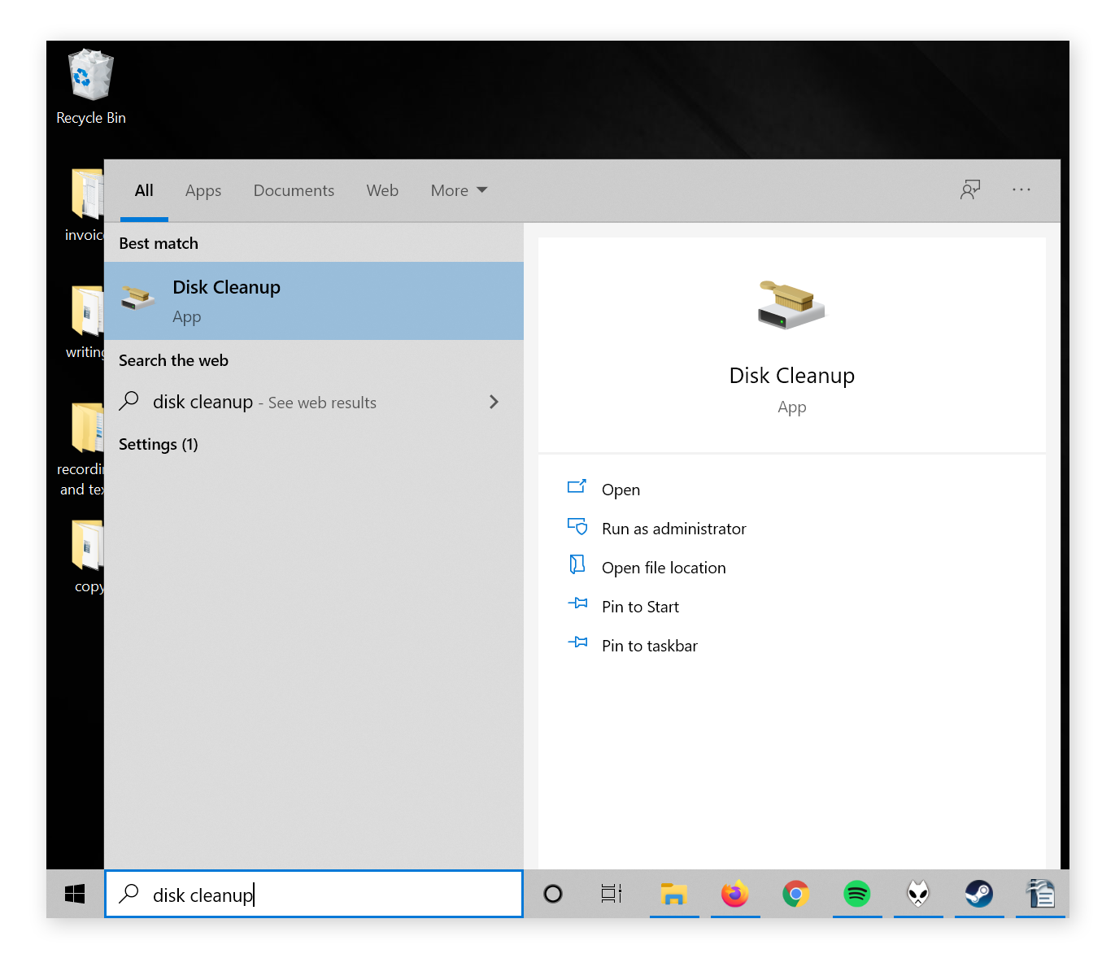Expand the disk cleanup web results chevron
The image size is (1115, 958).
click(494, 401)
